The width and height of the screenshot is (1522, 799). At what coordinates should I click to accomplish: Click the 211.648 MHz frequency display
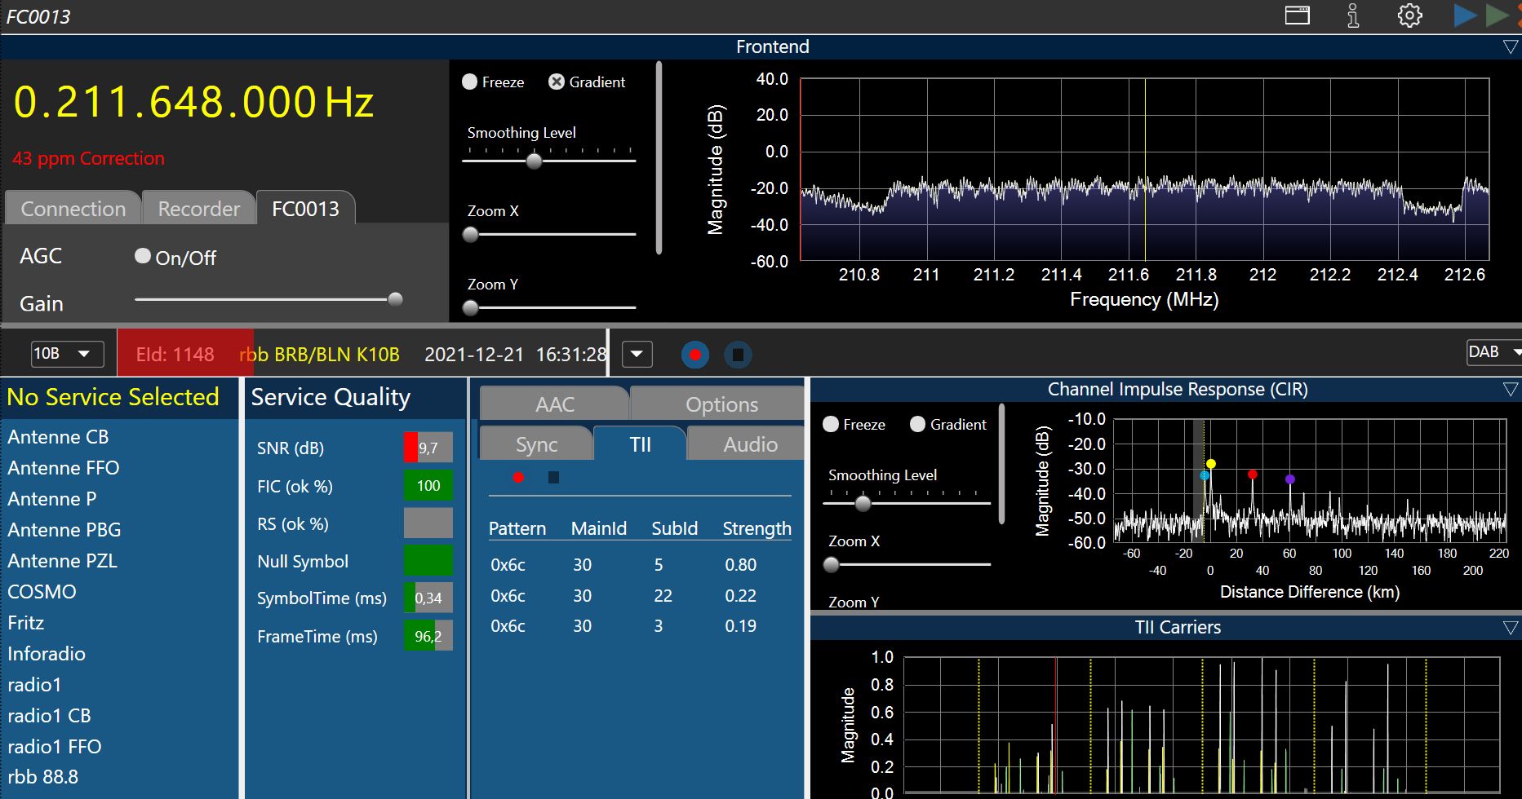coord(193,103)
